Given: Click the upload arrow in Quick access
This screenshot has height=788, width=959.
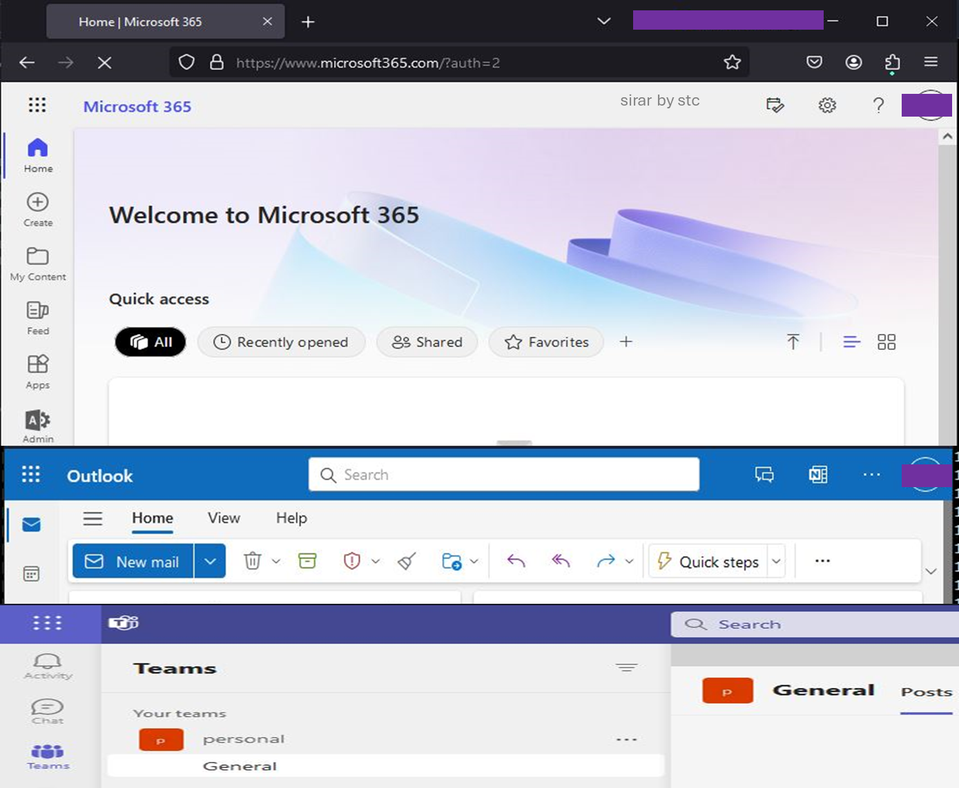Looking at the screenshot, I should click(x=793, y=342).
